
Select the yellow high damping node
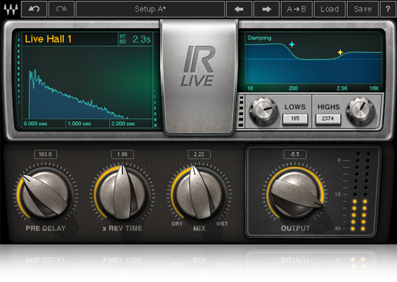340,52
